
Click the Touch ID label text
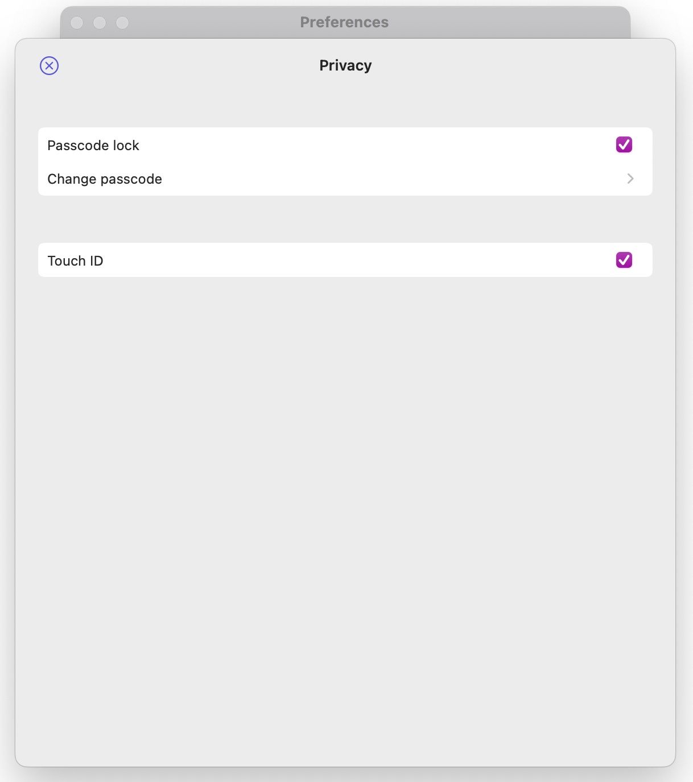[x=75, y=261]
